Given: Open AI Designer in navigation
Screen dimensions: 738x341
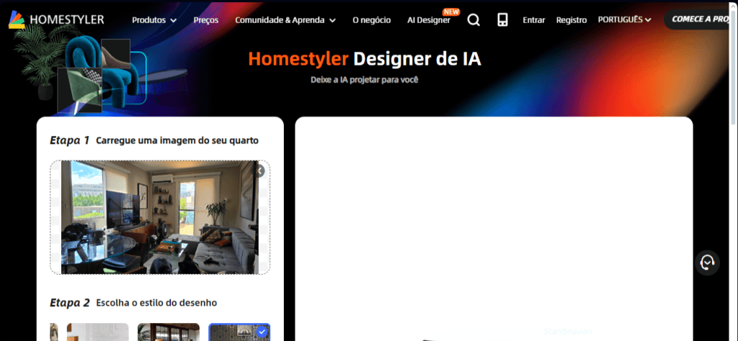Looking at the screenshot, I should (x=429, y=20).
